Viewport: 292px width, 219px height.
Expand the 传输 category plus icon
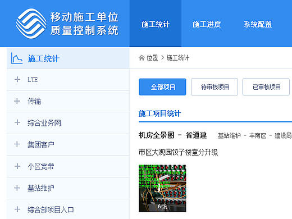tap(17, 101)
